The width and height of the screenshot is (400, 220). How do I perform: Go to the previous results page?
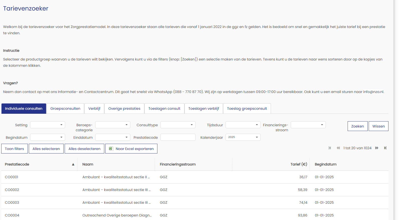(x=338, y=148)
